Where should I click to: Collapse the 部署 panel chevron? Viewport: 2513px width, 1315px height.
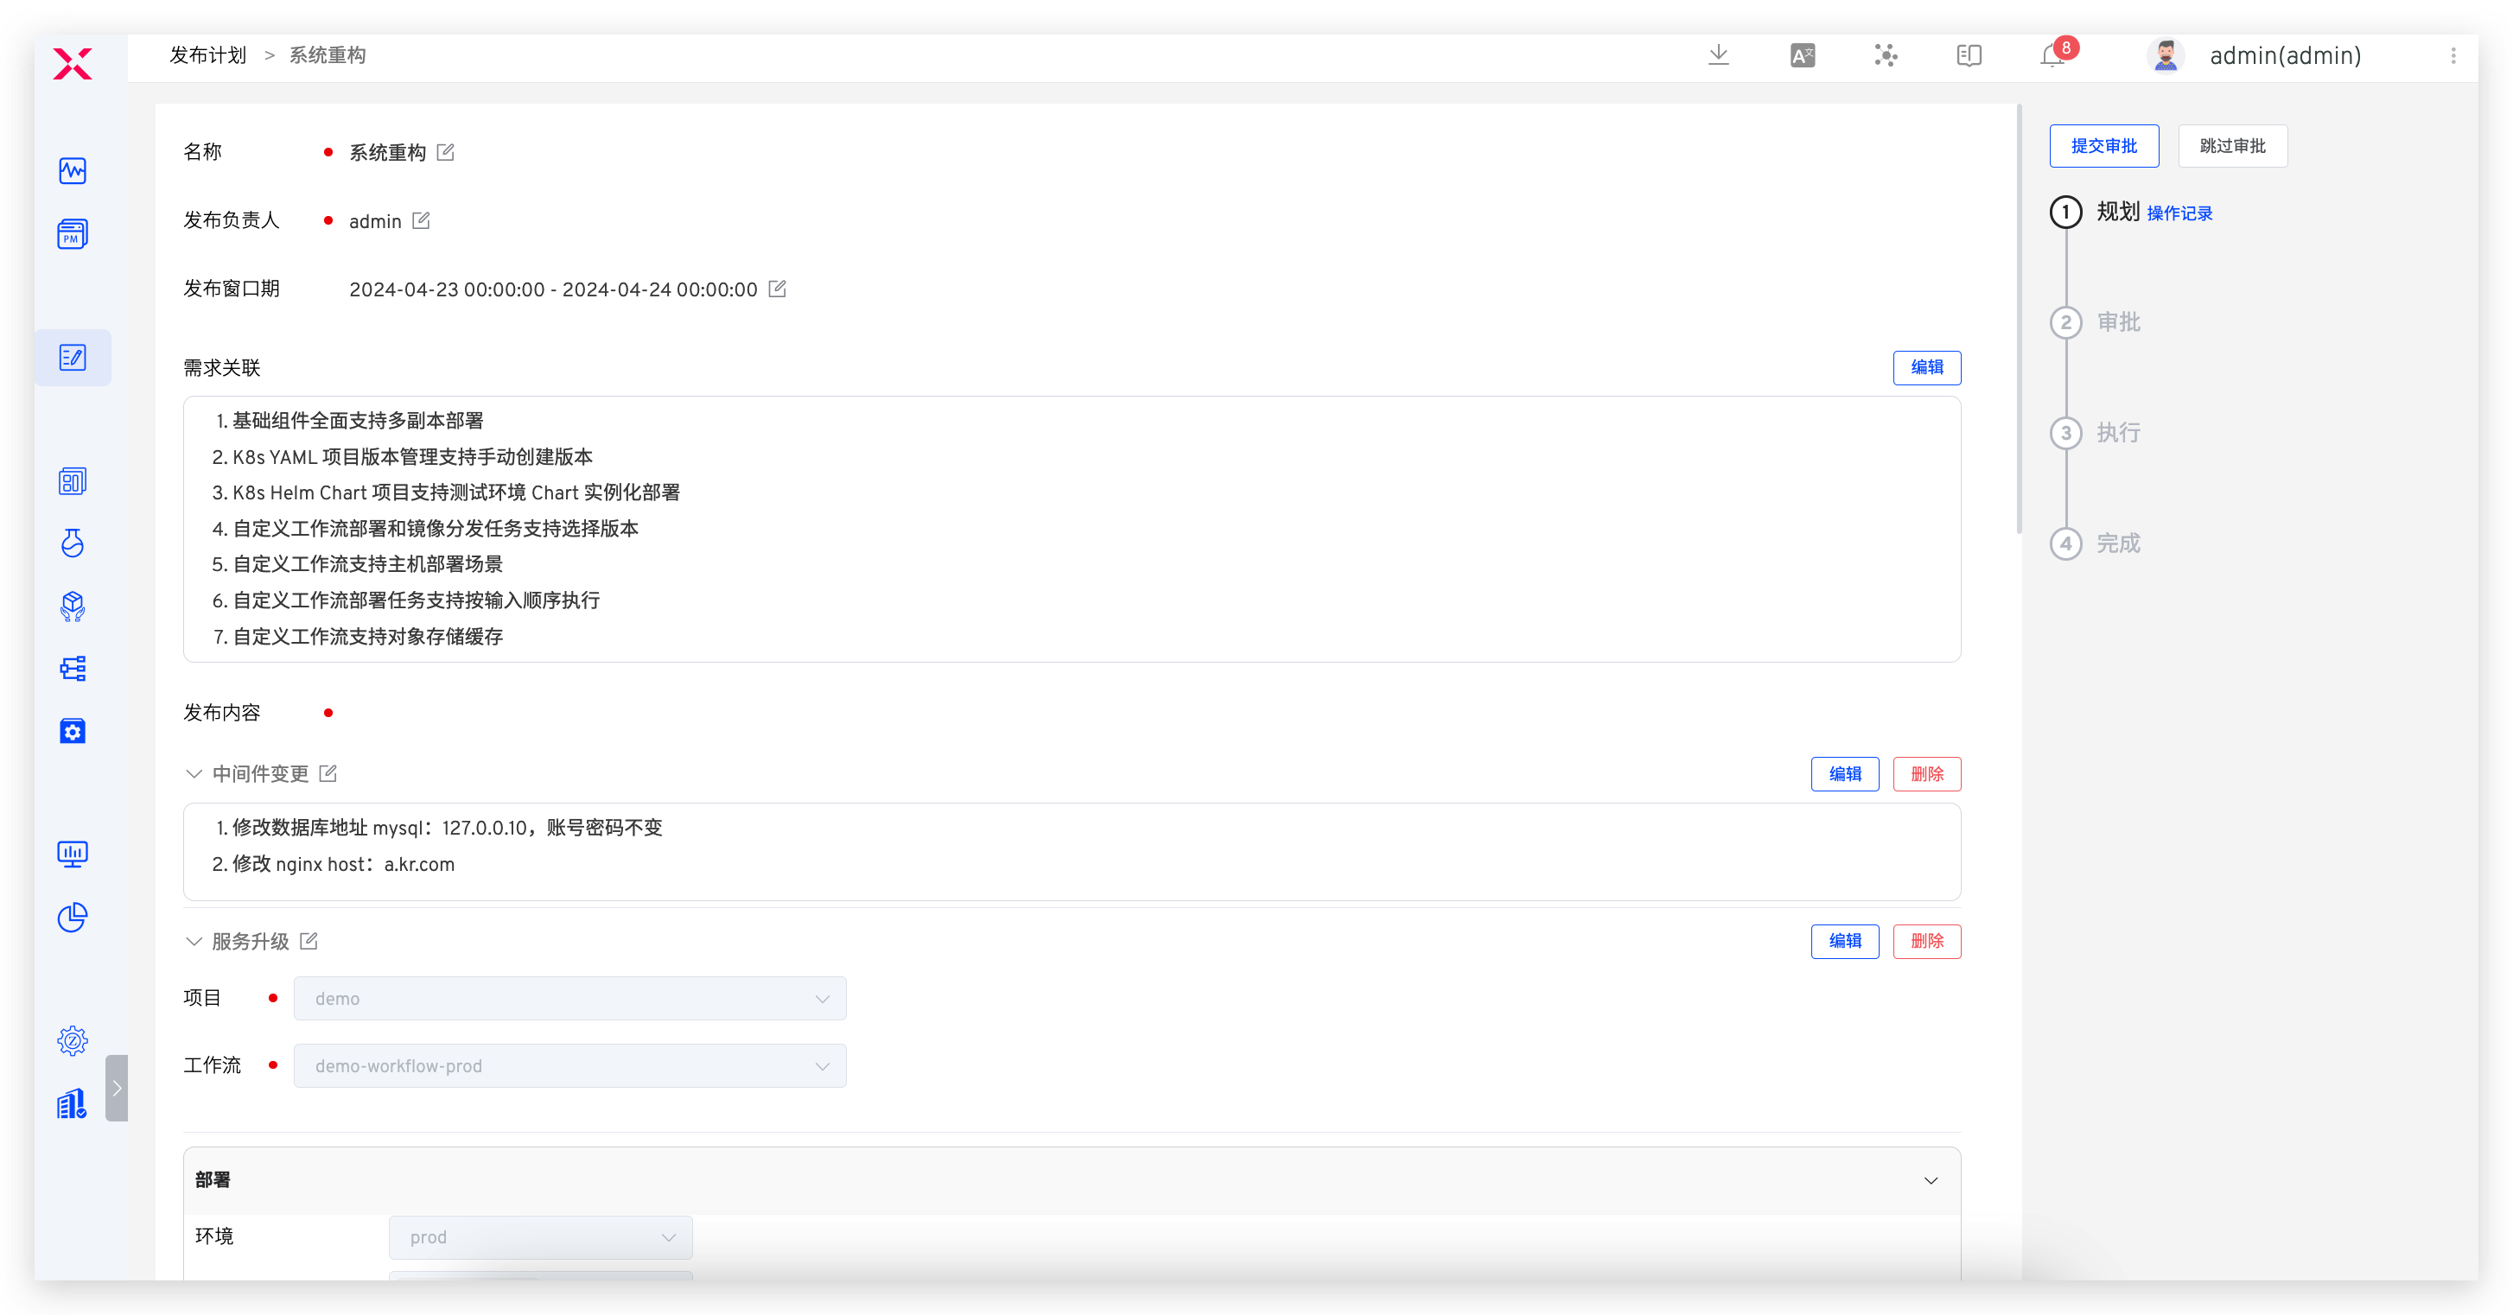(x=1930, y=1180)
